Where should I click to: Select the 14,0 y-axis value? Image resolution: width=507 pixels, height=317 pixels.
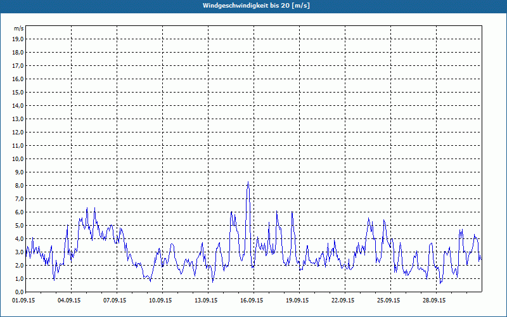coord(18,105)
